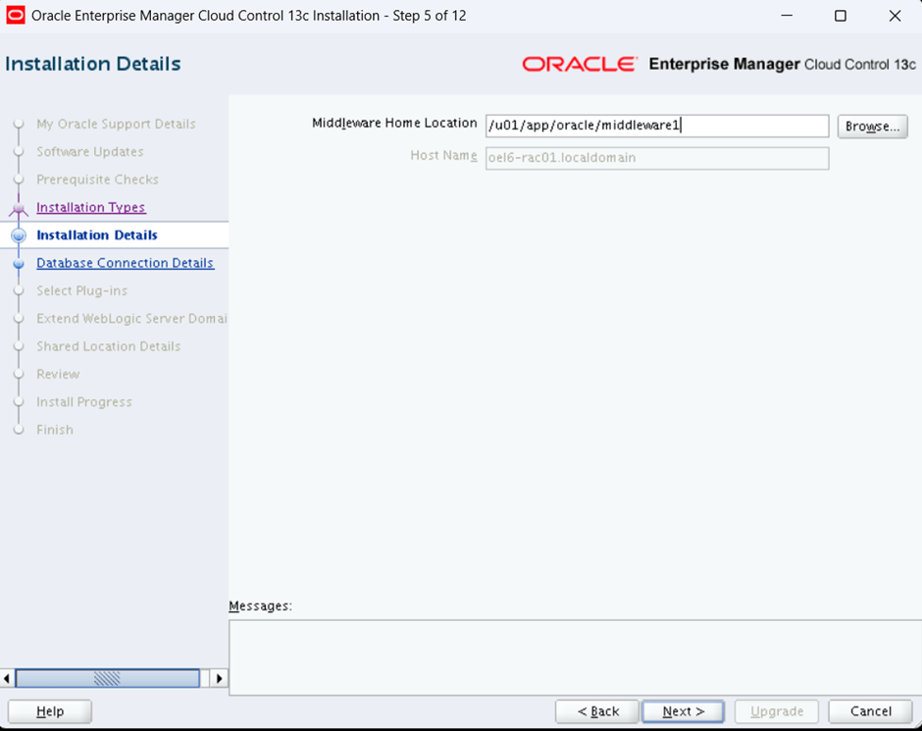The width and height of the screenshot is (922, 731).
Task: Go back with the Back button
Action: point(596,711)
